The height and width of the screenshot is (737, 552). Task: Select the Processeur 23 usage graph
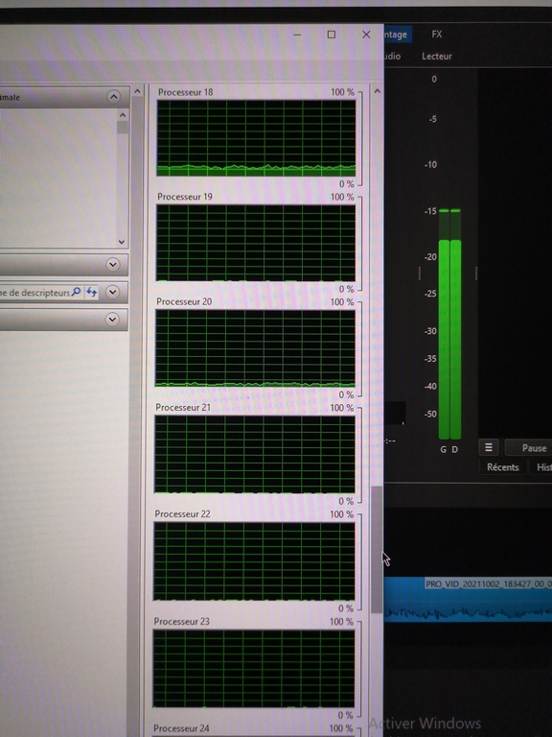[x=254, y=668]
